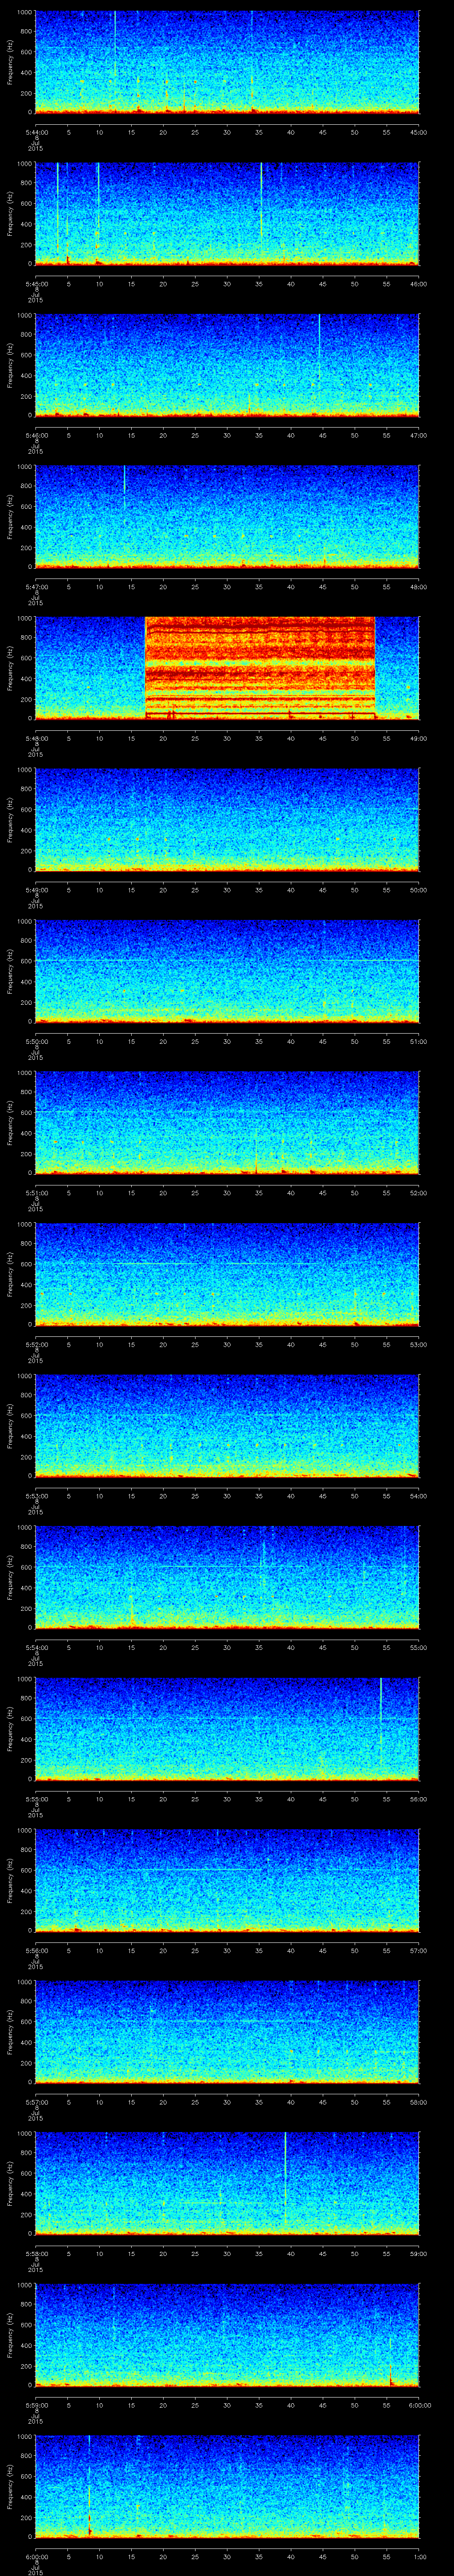Click the '48:00' end time label
This screenshot has height=2576, width=454.
click(x=419, y=586)
